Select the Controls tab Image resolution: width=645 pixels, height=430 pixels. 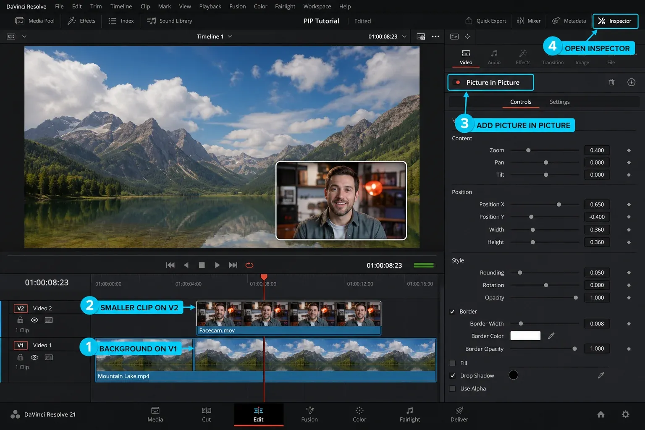pos(521,102)
